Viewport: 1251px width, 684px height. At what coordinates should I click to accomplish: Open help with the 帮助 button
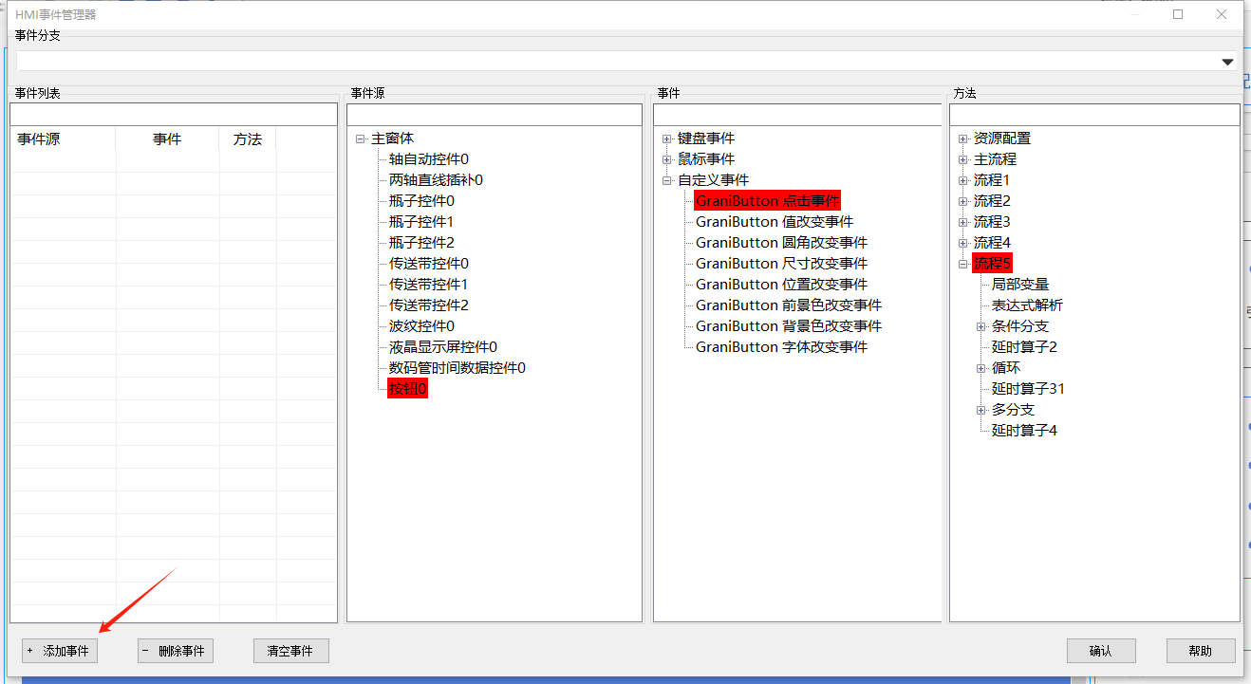click(1201, 651)
